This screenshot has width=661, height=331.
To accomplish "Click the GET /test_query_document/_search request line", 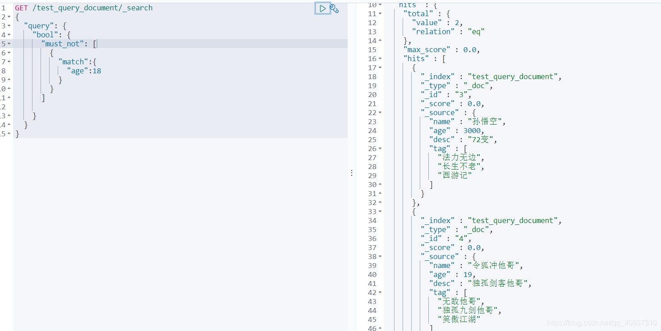I will [84, 8].
